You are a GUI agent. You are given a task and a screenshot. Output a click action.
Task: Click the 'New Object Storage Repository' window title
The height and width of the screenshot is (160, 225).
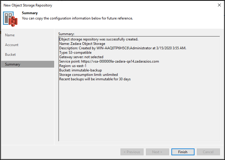[x=28, y=5]
